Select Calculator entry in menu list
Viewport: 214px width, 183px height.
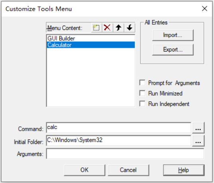(91, 45)
